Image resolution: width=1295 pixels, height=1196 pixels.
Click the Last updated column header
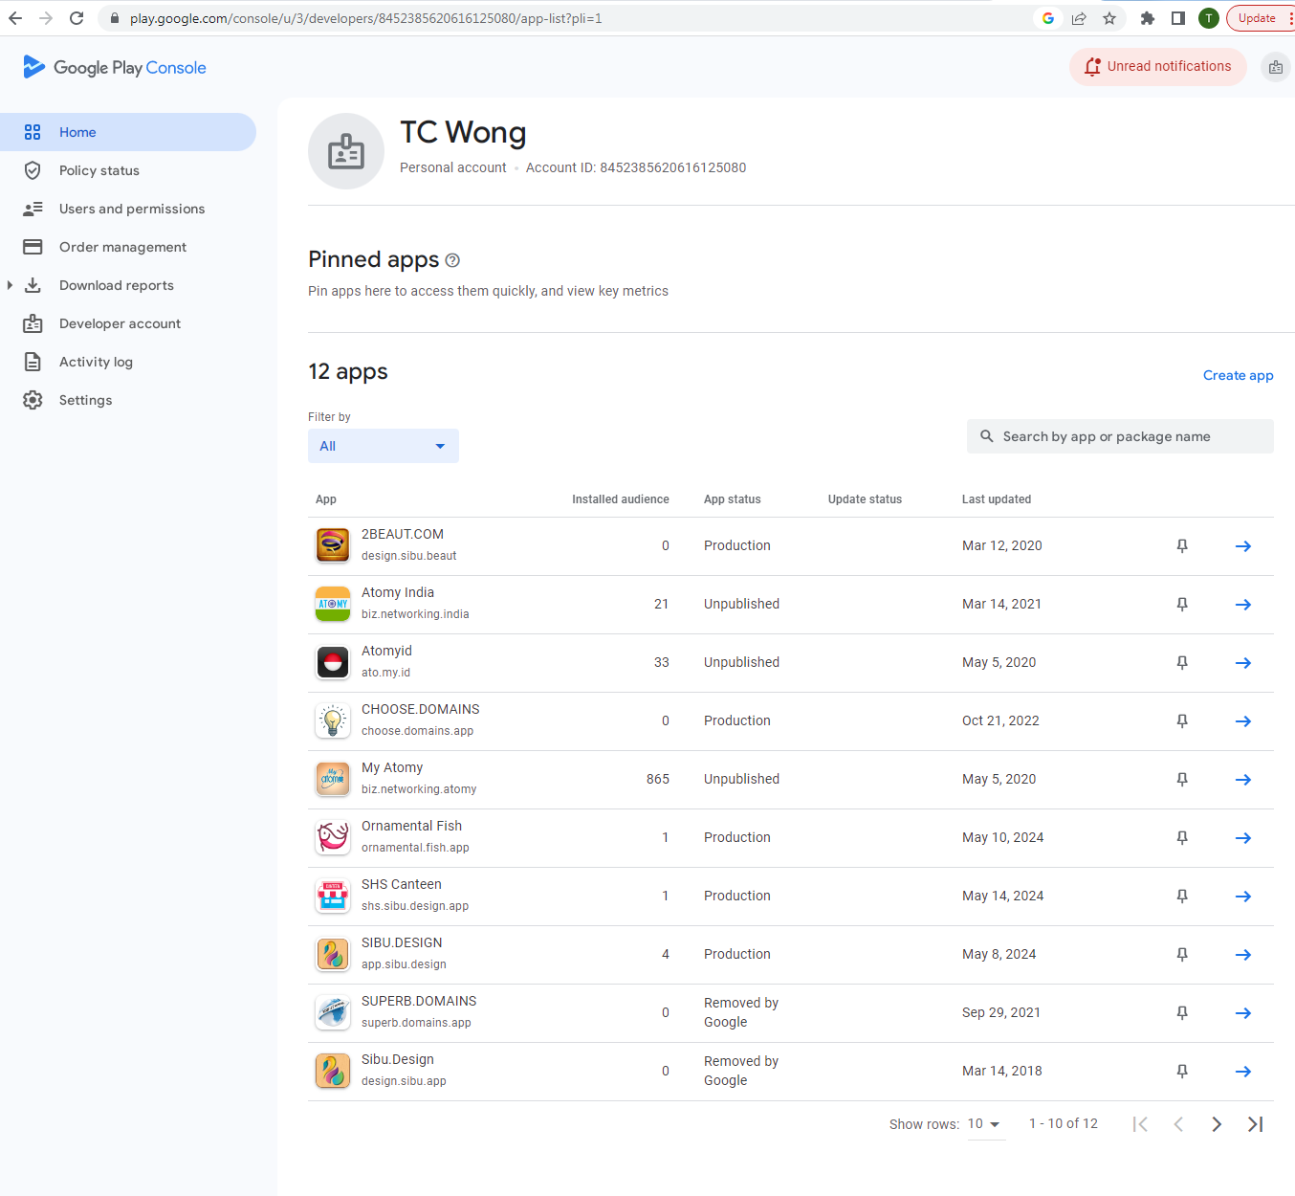tap(997, 499)
